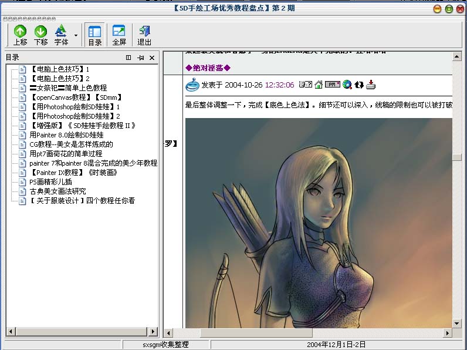467x350 pixels.
Task: Click the 目录 tree horizontal scrollbar thumb
Action: (x=82, y=331)
